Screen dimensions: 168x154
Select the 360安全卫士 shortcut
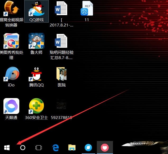pos(36,106)
